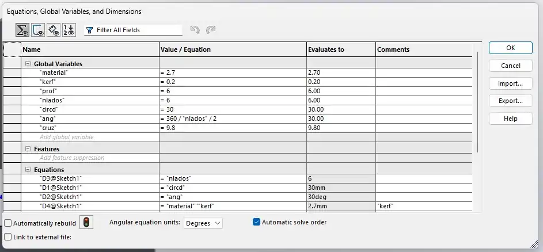
Task: Open Angular equation units dropdown
Action: (203, 223)
